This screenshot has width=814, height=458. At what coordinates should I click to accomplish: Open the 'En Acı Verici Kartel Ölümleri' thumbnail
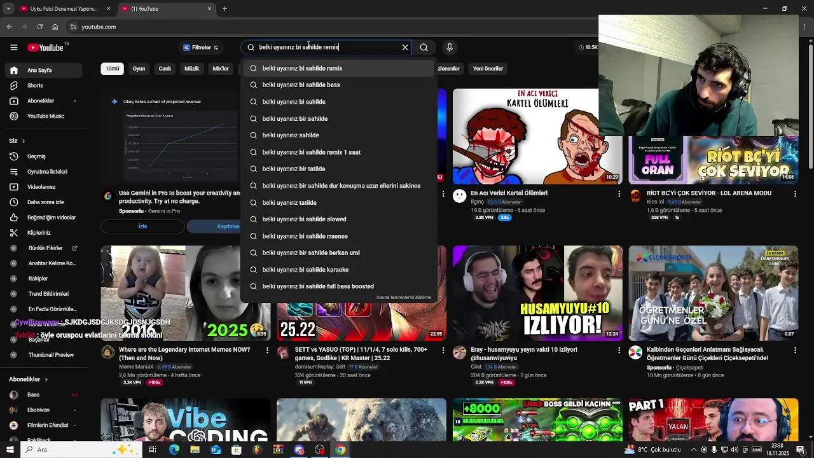[537, 135]
